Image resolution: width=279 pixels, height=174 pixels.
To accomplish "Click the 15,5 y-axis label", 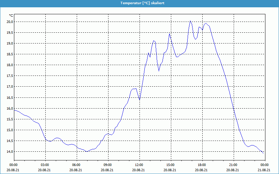I will pos(9,119).
